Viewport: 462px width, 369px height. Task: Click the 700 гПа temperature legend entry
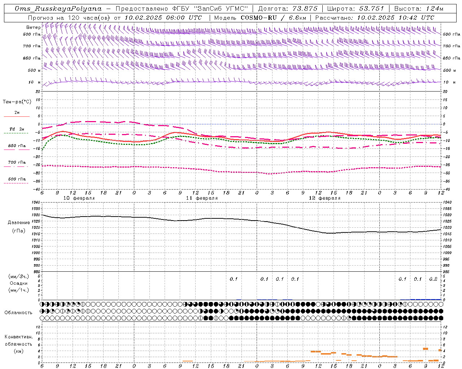tap(17, 163)
